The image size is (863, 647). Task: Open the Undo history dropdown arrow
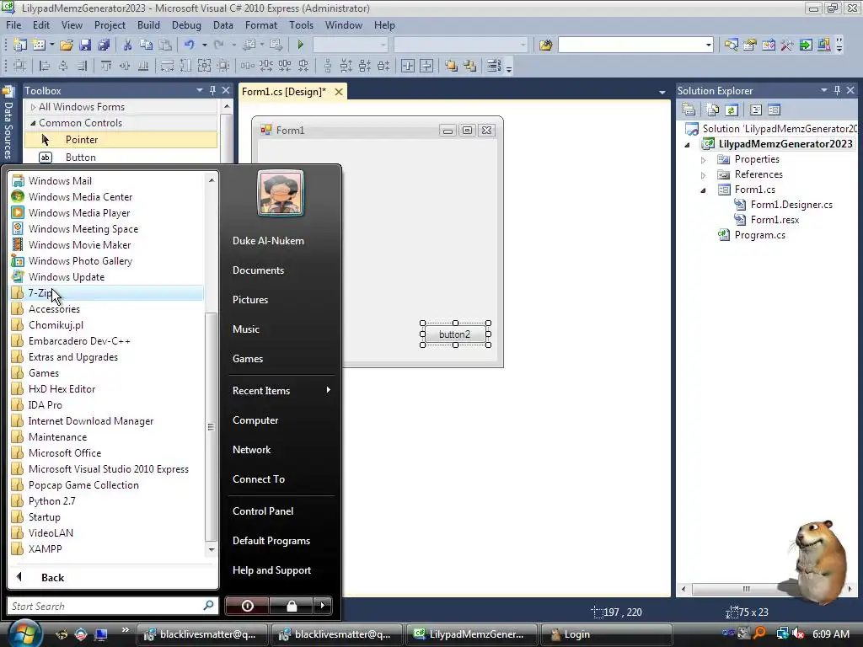click(x=204, y=45)
